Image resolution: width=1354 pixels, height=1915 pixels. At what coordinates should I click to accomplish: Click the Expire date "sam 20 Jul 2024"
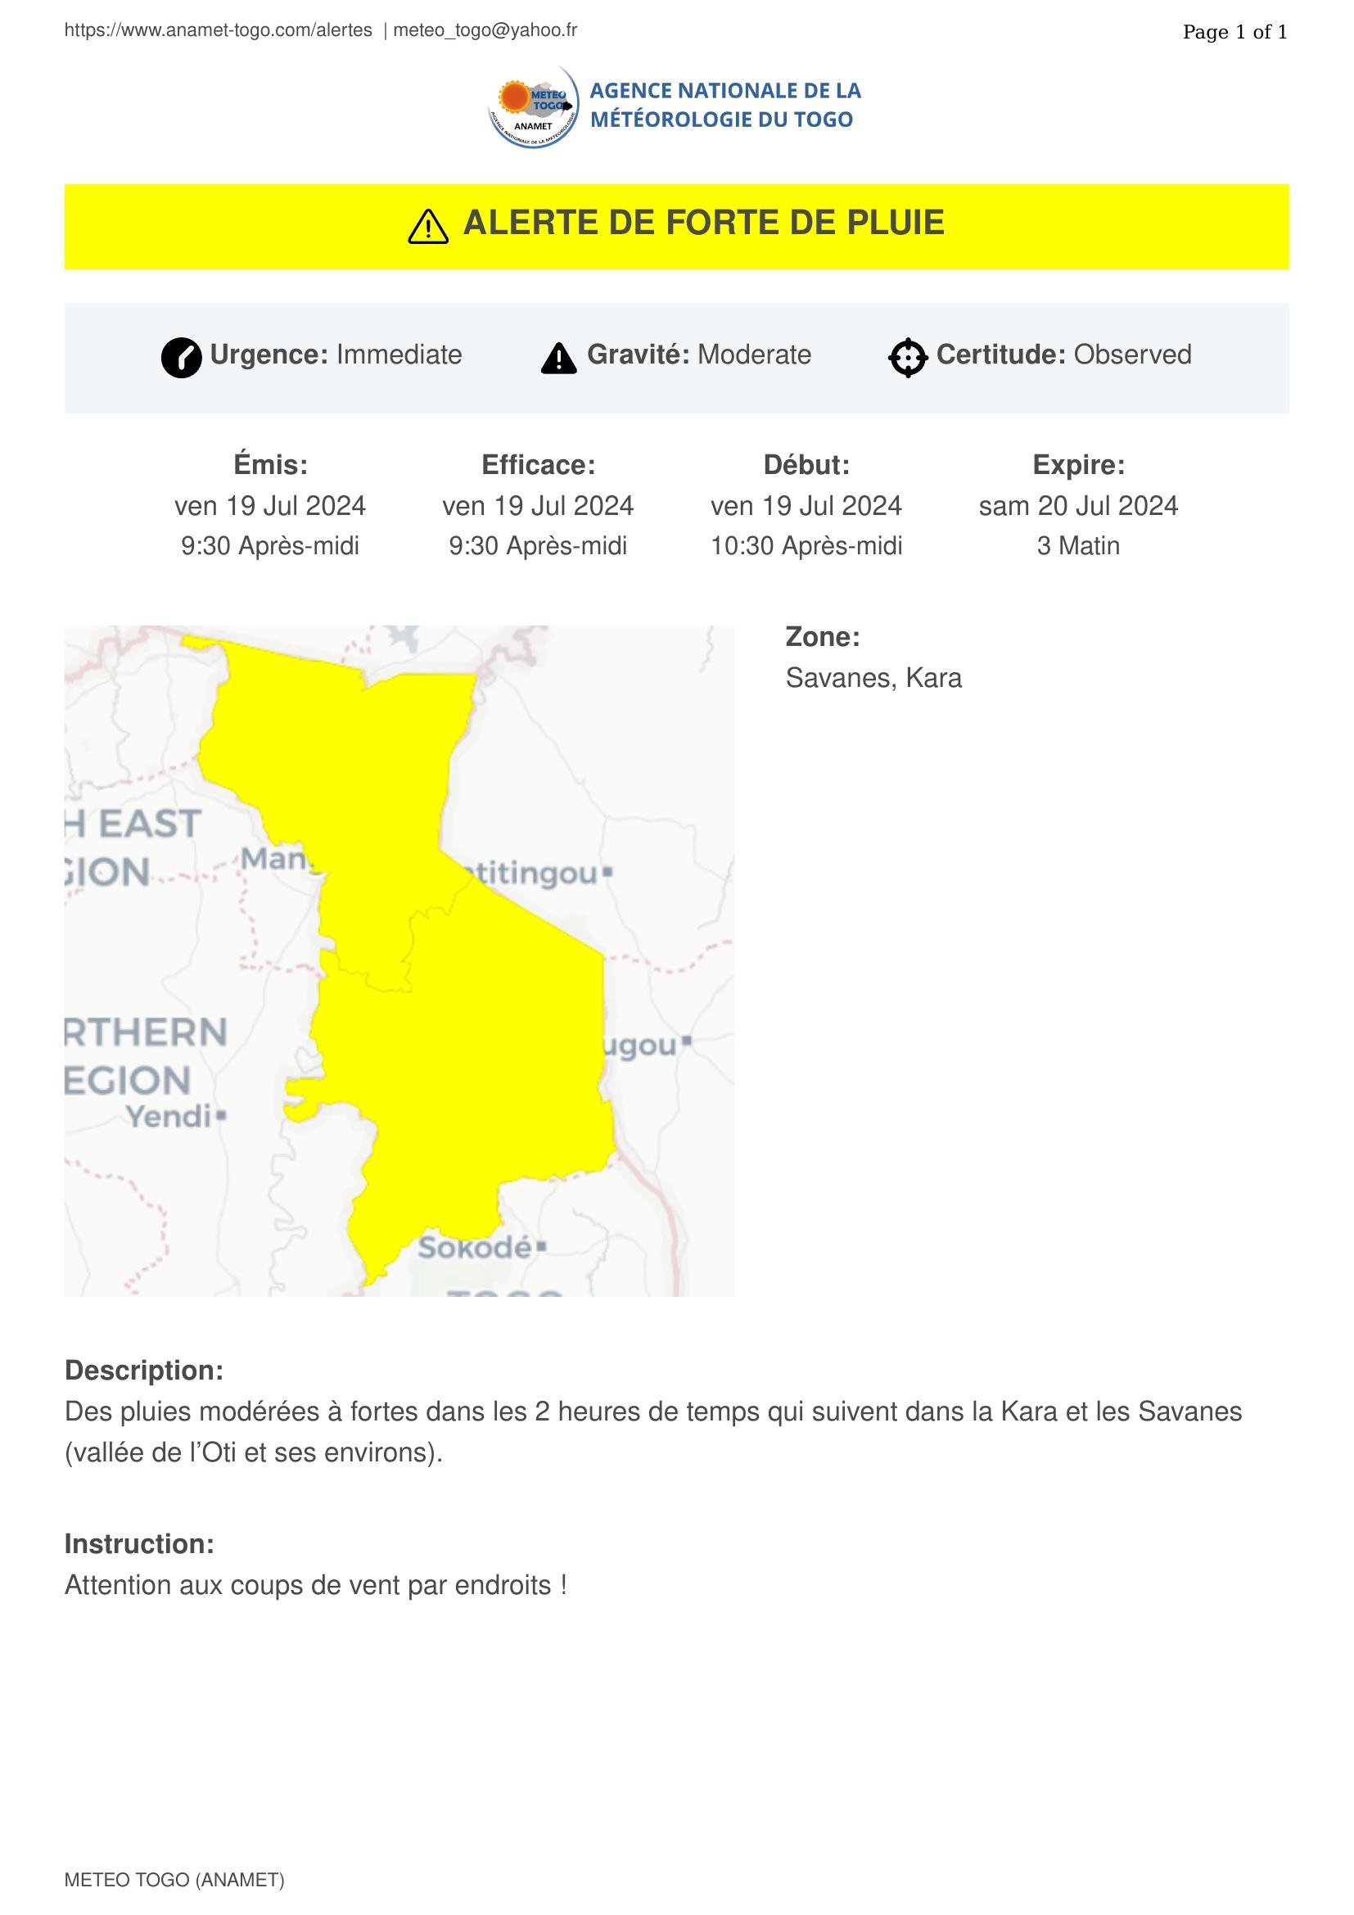1078,506
